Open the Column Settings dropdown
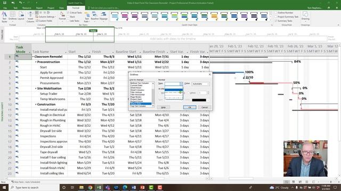 tap(46, 16)
